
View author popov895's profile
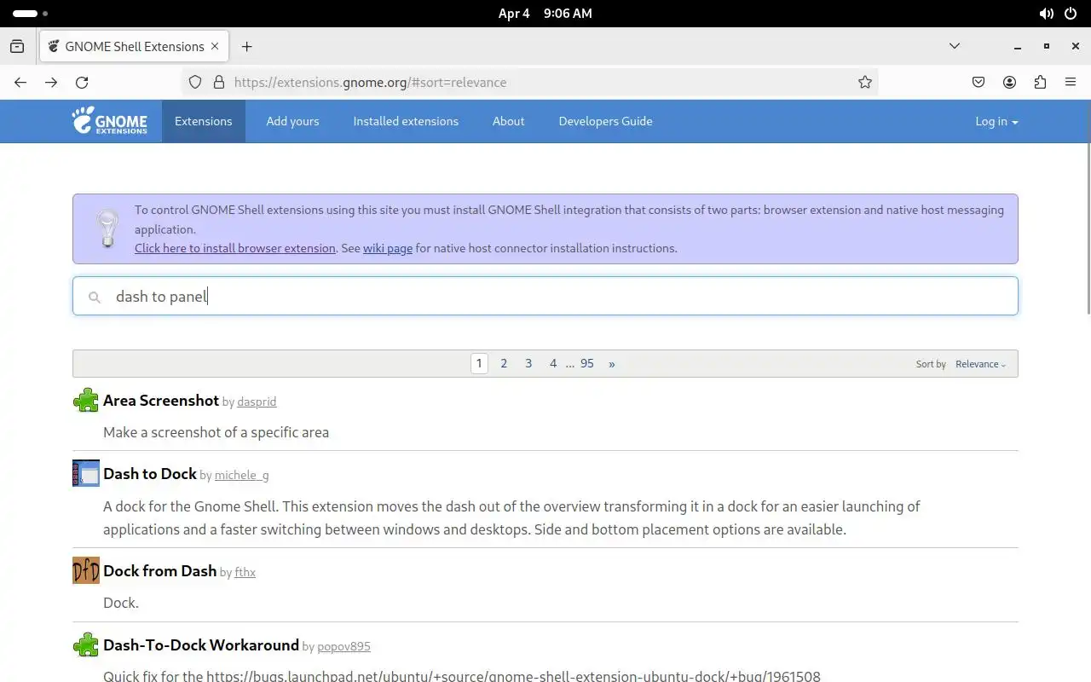pyautogui.click(x=343, y=646)
